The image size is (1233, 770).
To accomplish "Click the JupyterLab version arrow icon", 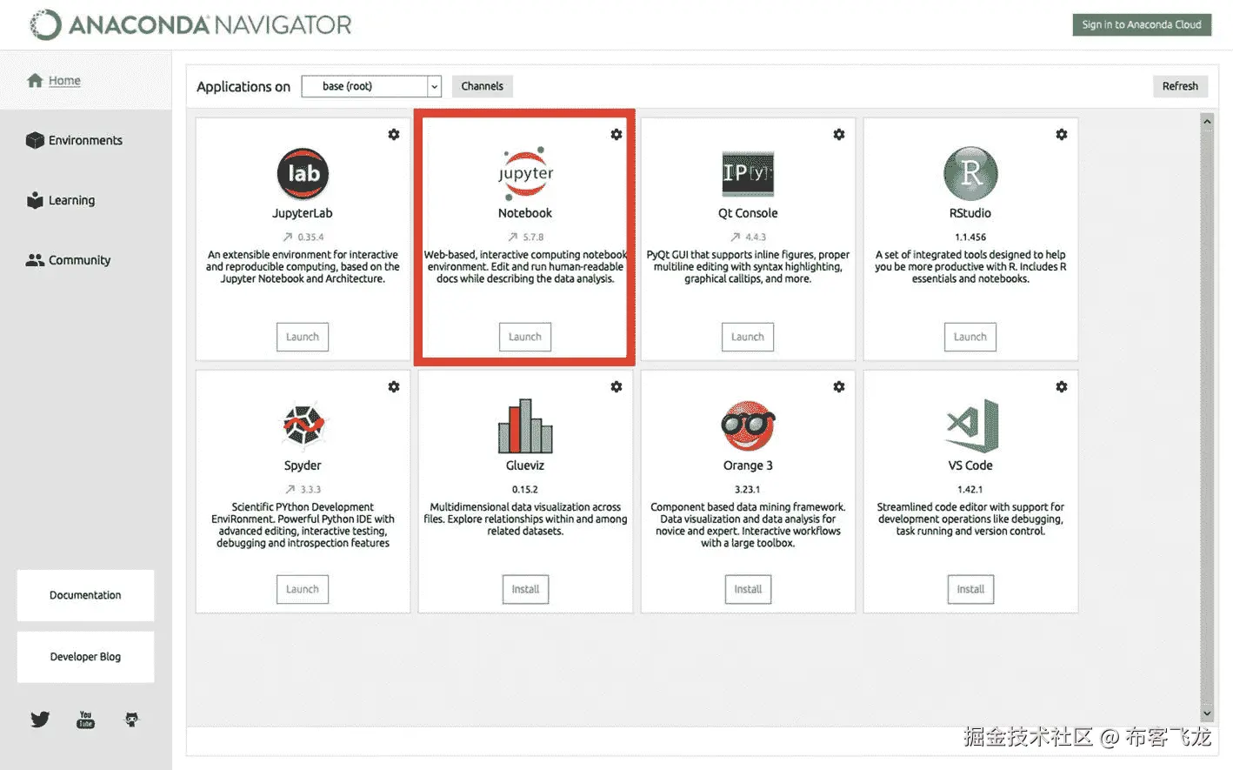I will 288,237.
